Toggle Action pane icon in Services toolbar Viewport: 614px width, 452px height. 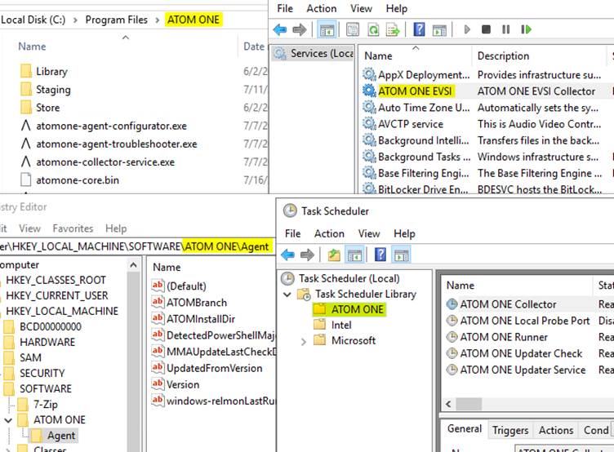click(x=439, y=29)
